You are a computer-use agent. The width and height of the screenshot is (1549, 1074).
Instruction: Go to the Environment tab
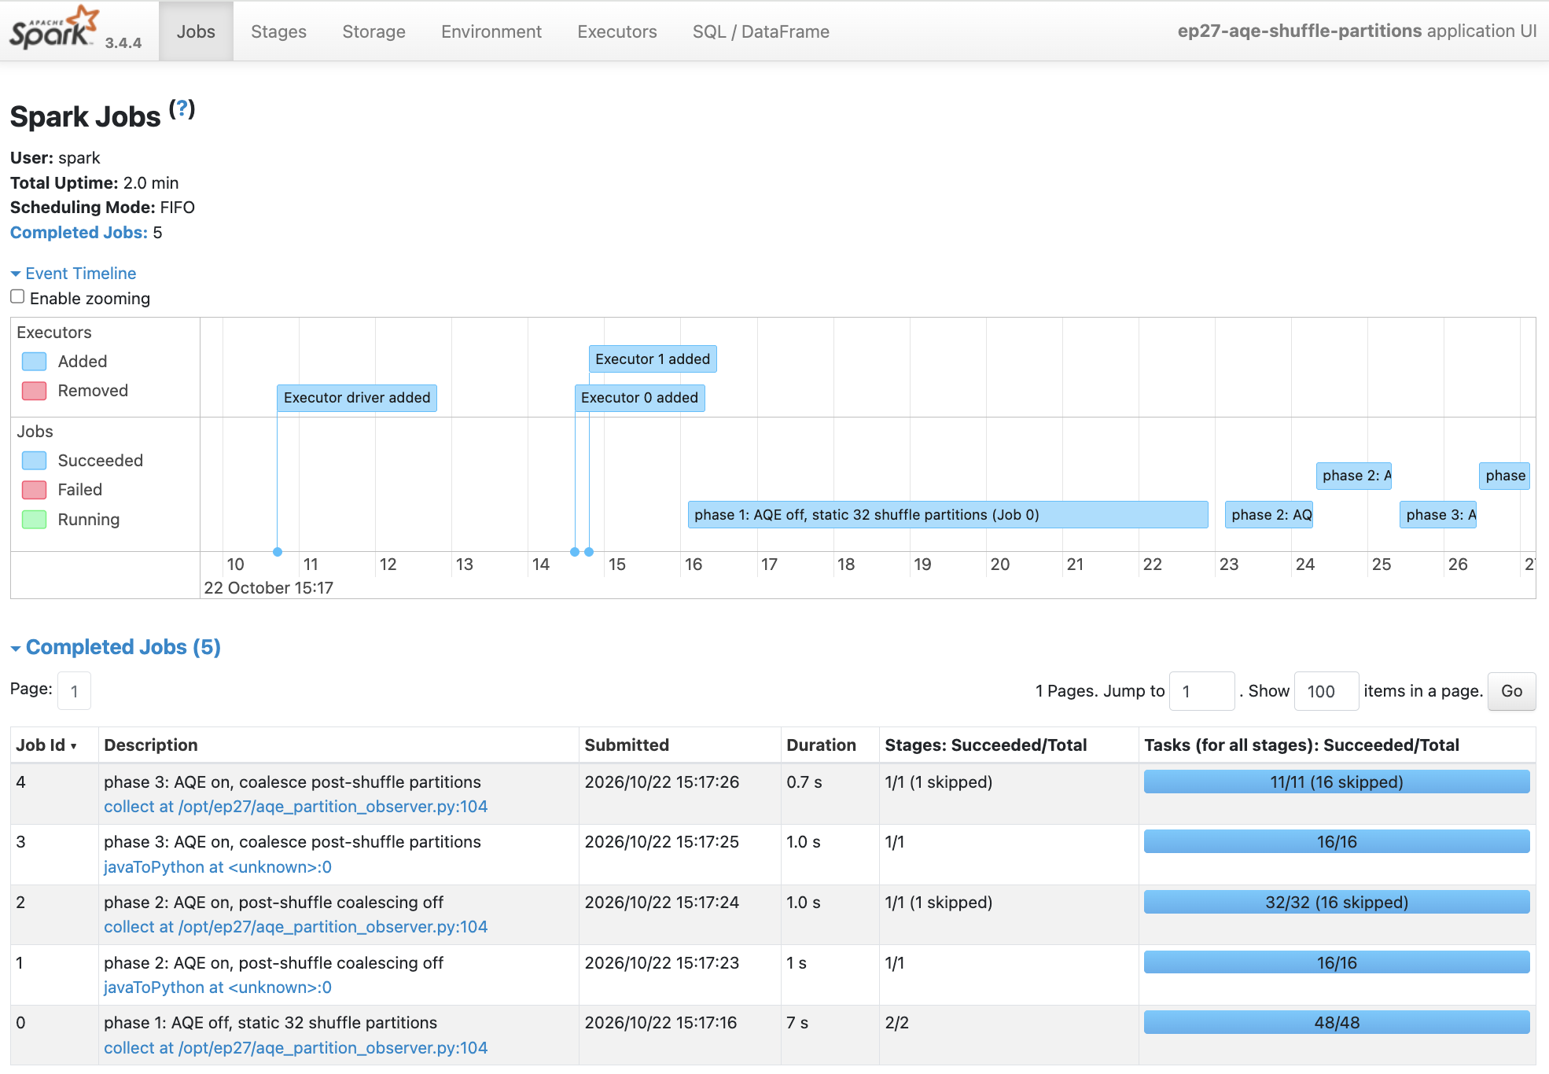coord(491,31)
